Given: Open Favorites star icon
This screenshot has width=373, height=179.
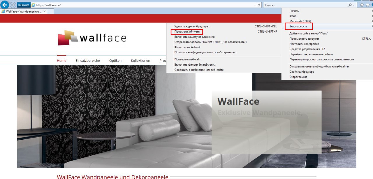Looking at the screenshot, I should coord(367,5).
